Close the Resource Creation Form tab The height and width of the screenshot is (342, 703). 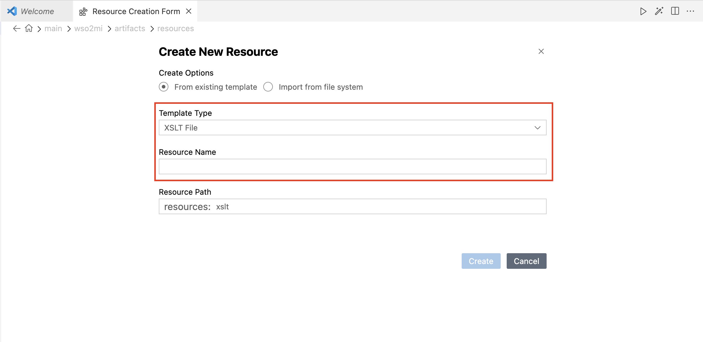(x=189, y=11)
